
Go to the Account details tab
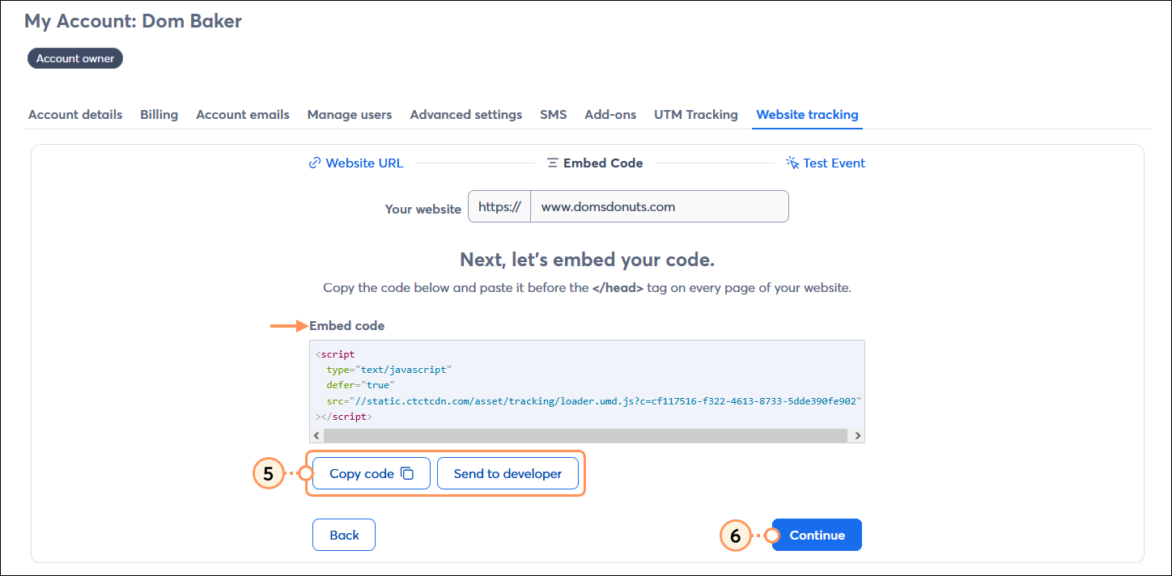74,114
